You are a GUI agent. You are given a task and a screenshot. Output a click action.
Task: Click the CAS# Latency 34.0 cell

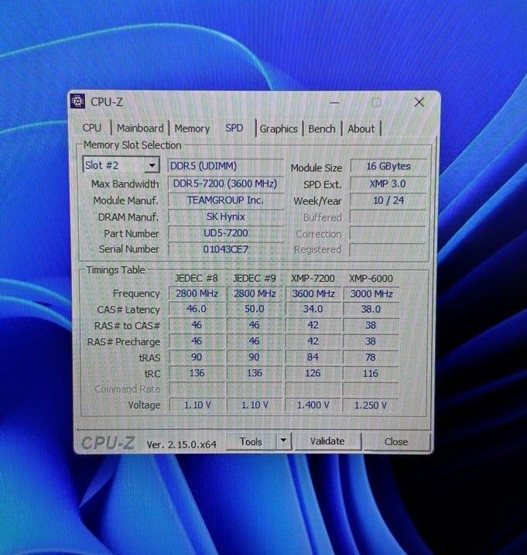(313, 309)
